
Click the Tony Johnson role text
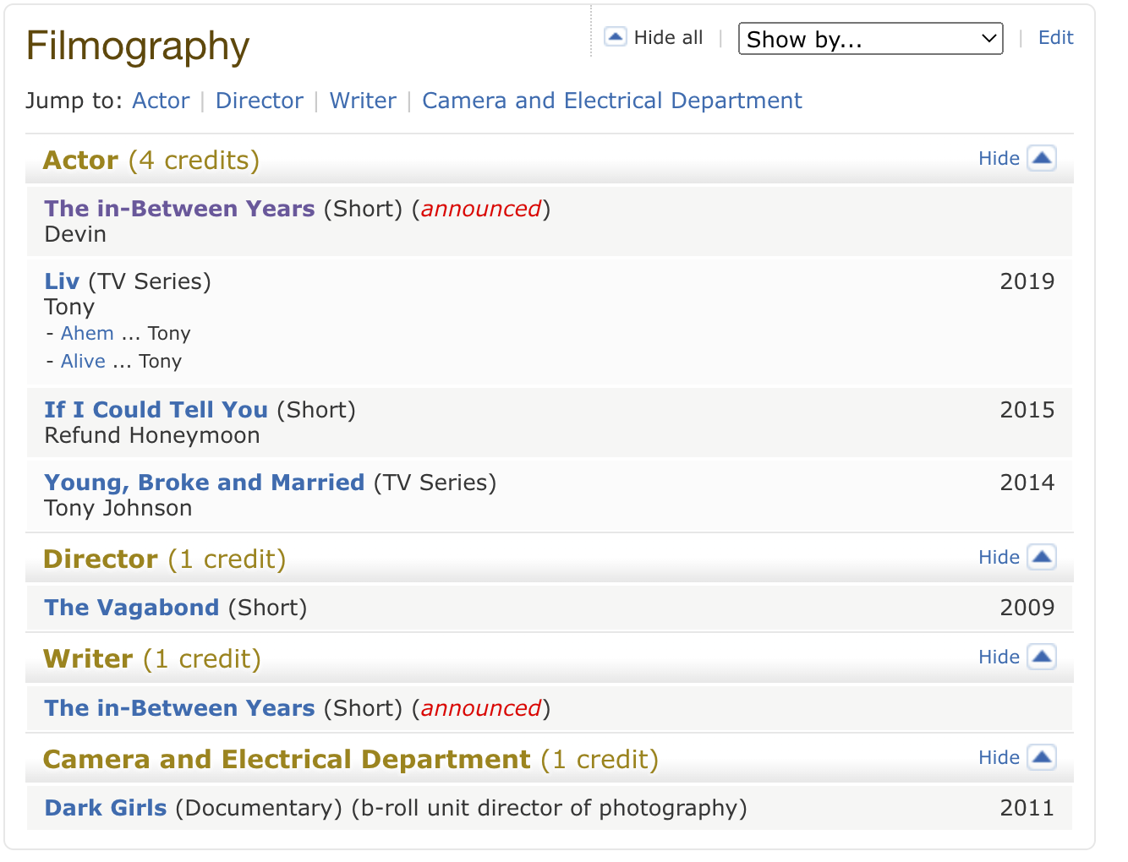[118, 509]
